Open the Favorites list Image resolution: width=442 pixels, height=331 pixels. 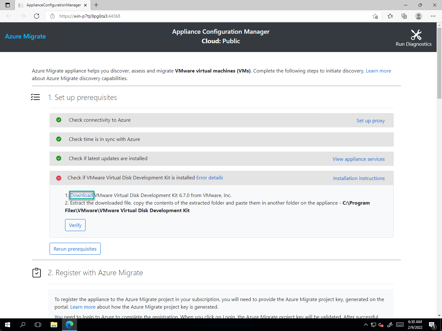coord(390,16)
